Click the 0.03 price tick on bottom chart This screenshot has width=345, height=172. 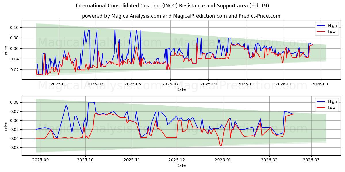tap(14, 148)
